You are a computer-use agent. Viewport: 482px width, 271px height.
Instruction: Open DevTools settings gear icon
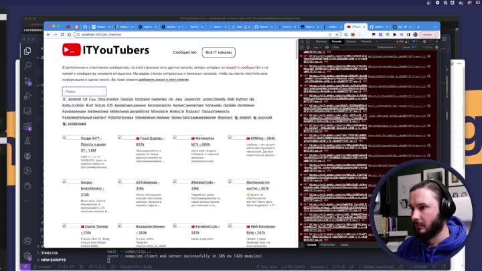pyautogui.click(x=424, y=41)
